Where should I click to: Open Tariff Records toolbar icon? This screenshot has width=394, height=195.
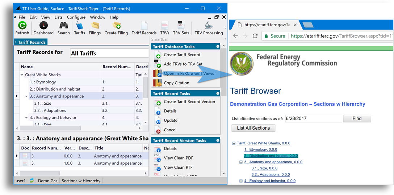click(x=144, y=26)
